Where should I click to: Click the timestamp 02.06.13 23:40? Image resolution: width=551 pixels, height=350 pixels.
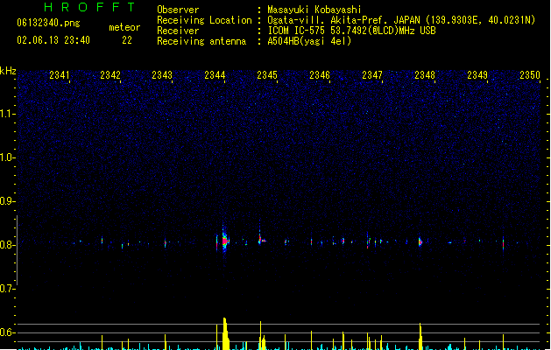coord(53,40)
